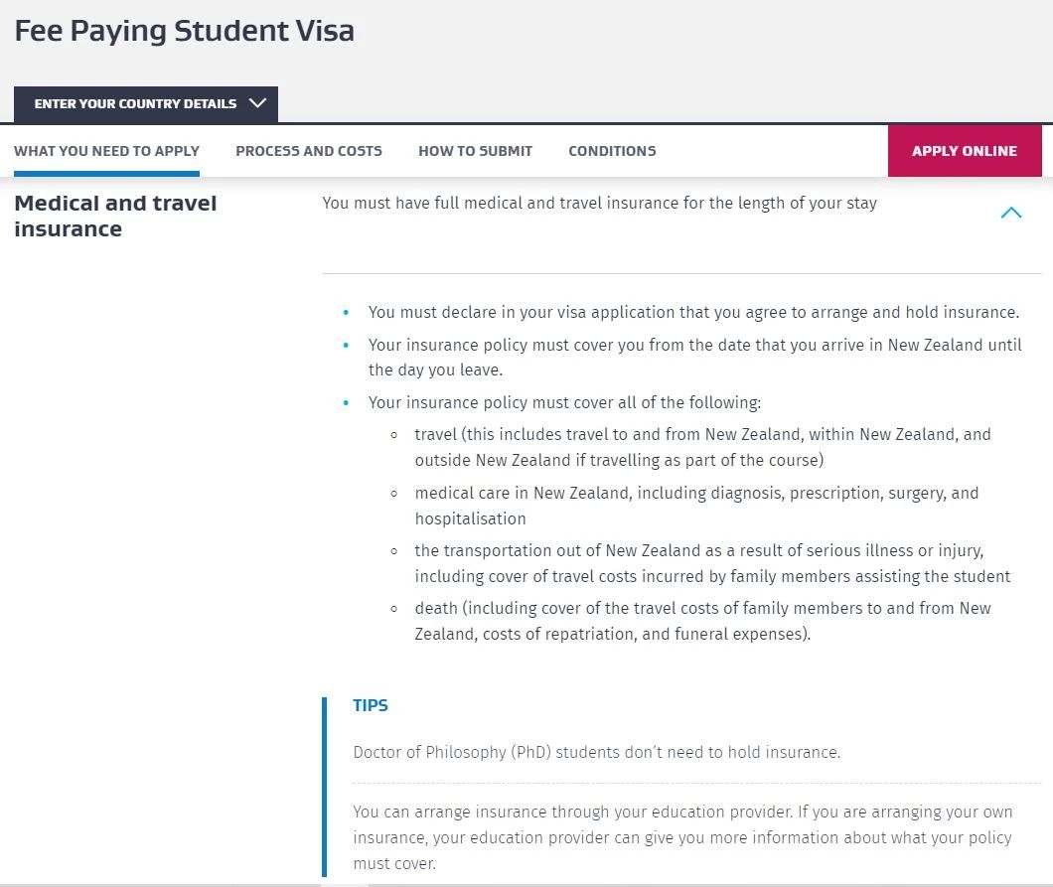Click the transportation out of New Zealand bullet
Screen dimensions: 1053x887
pyautogui.click(x=712, y=563)
